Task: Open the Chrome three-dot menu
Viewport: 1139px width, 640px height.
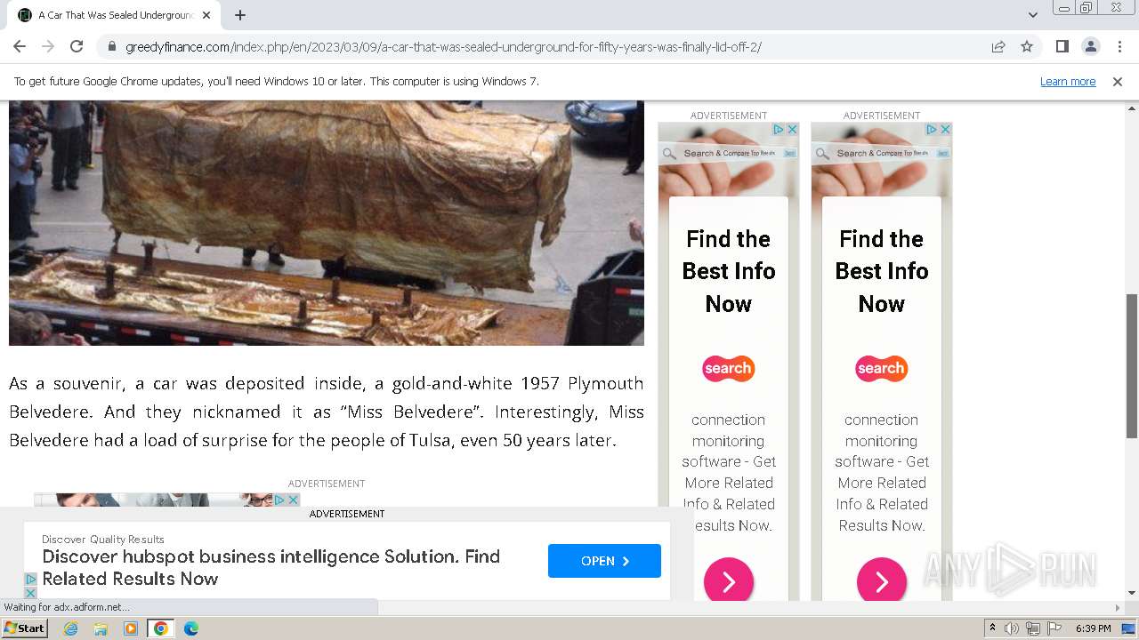Action: pos(1119,47)
